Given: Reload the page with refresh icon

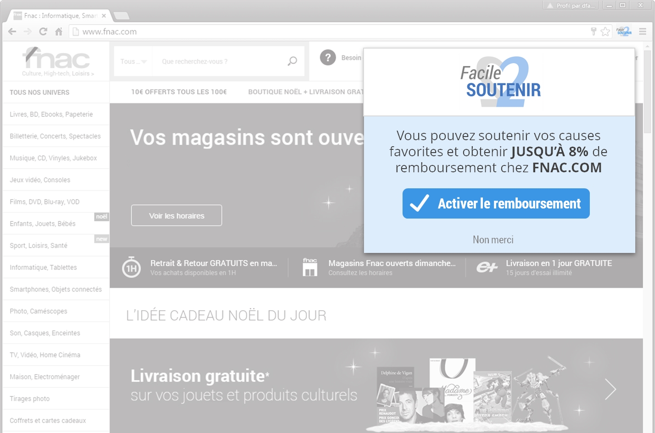Looking at the screenshot, I should [43, 32].
